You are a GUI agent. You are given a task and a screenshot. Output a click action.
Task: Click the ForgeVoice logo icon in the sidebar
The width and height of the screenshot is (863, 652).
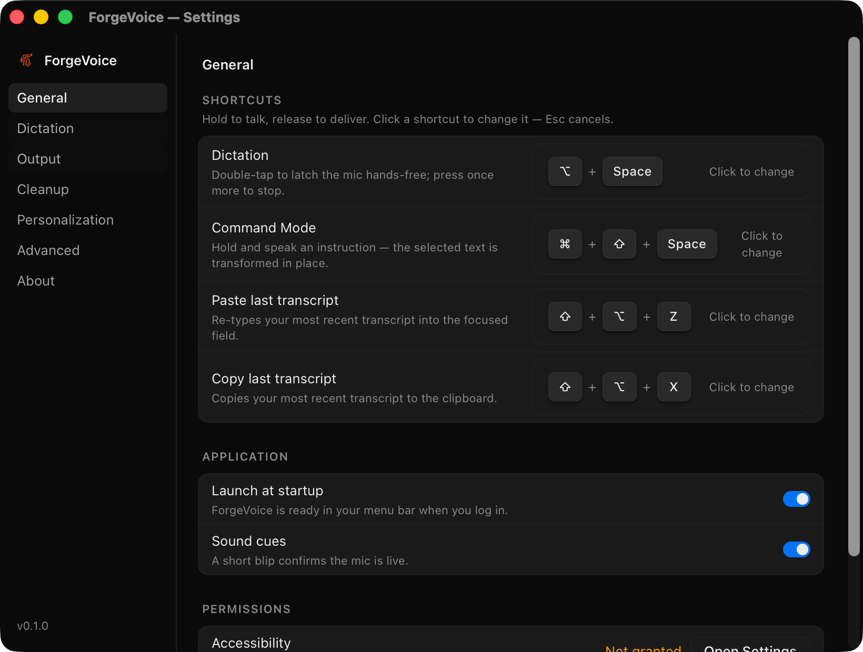pyautogui.click(x=26, y=60)
